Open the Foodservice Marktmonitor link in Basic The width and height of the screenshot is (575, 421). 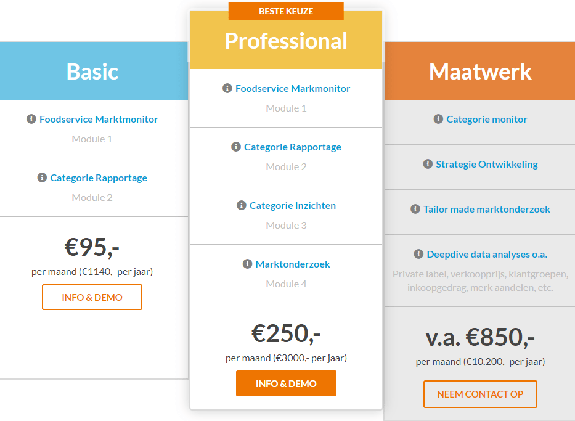[x=99, y=119]
